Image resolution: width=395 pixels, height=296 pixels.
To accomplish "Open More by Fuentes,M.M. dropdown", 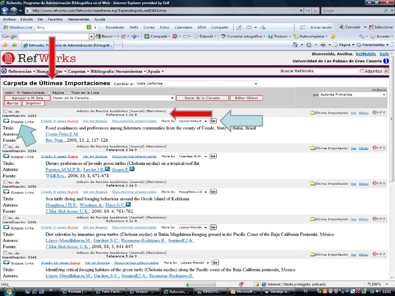I will 193,156.
